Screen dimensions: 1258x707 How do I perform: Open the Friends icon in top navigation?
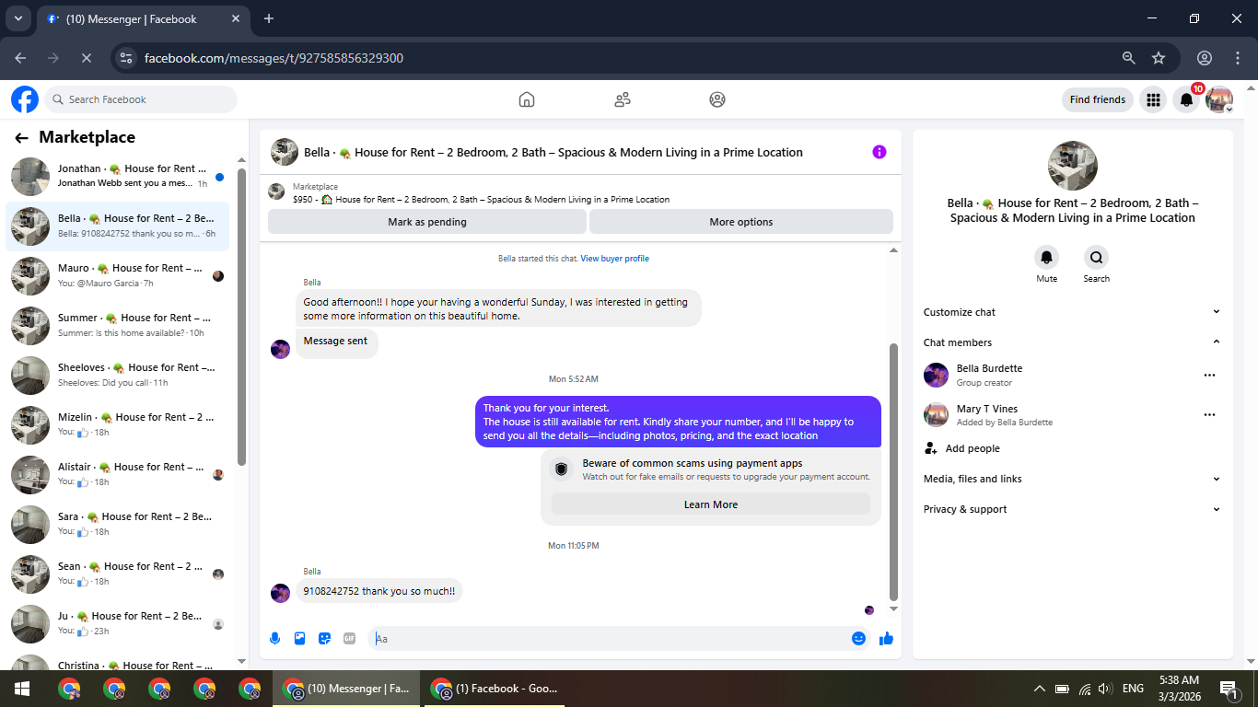click(623, 99)
